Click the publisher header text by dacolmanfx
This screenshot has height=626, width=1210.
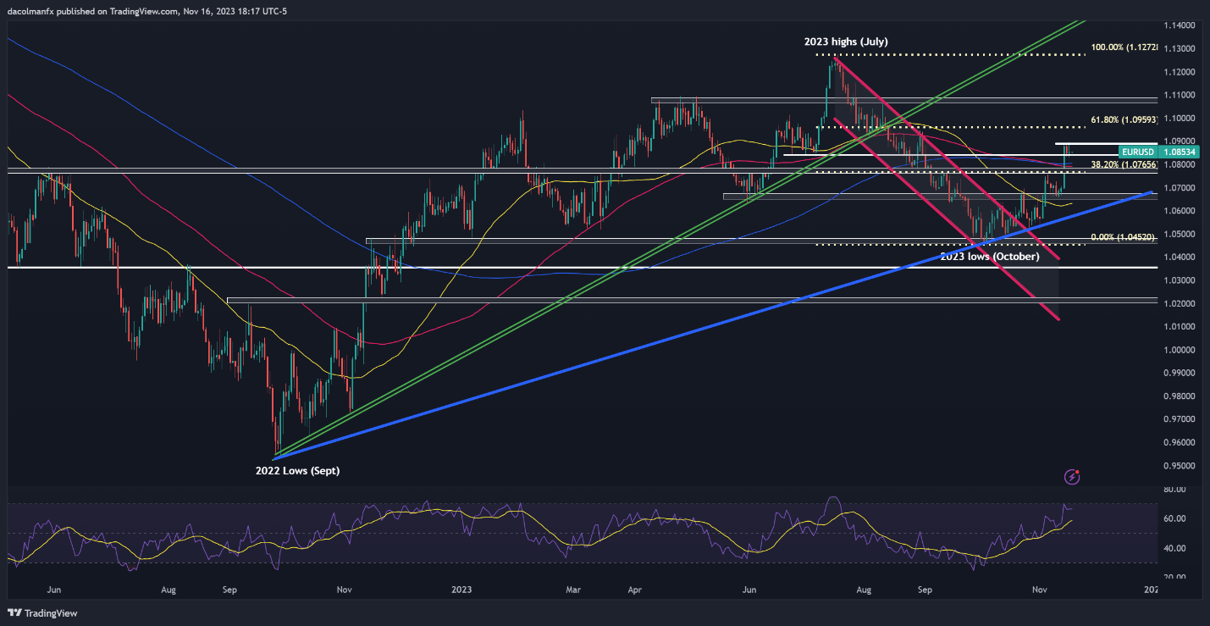point(146,11)
